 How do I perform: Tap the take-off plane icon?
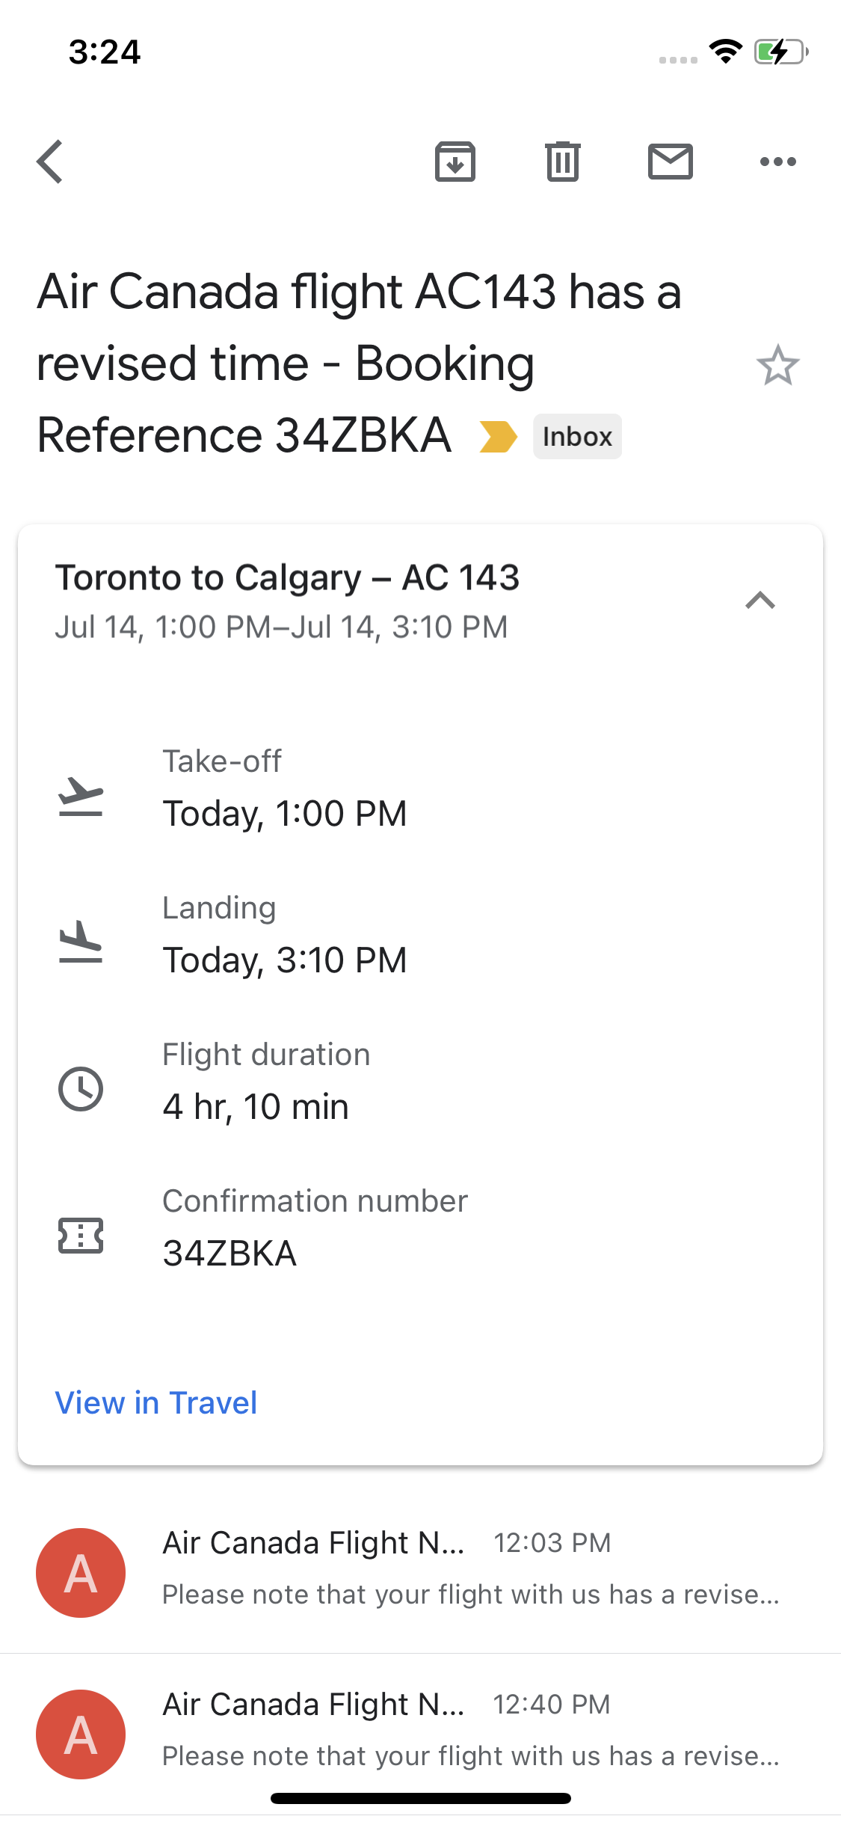tap(81, 796)
